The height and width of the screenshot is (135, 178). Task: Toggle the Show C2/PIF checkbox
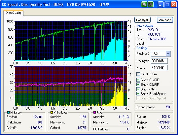point(138,84)
